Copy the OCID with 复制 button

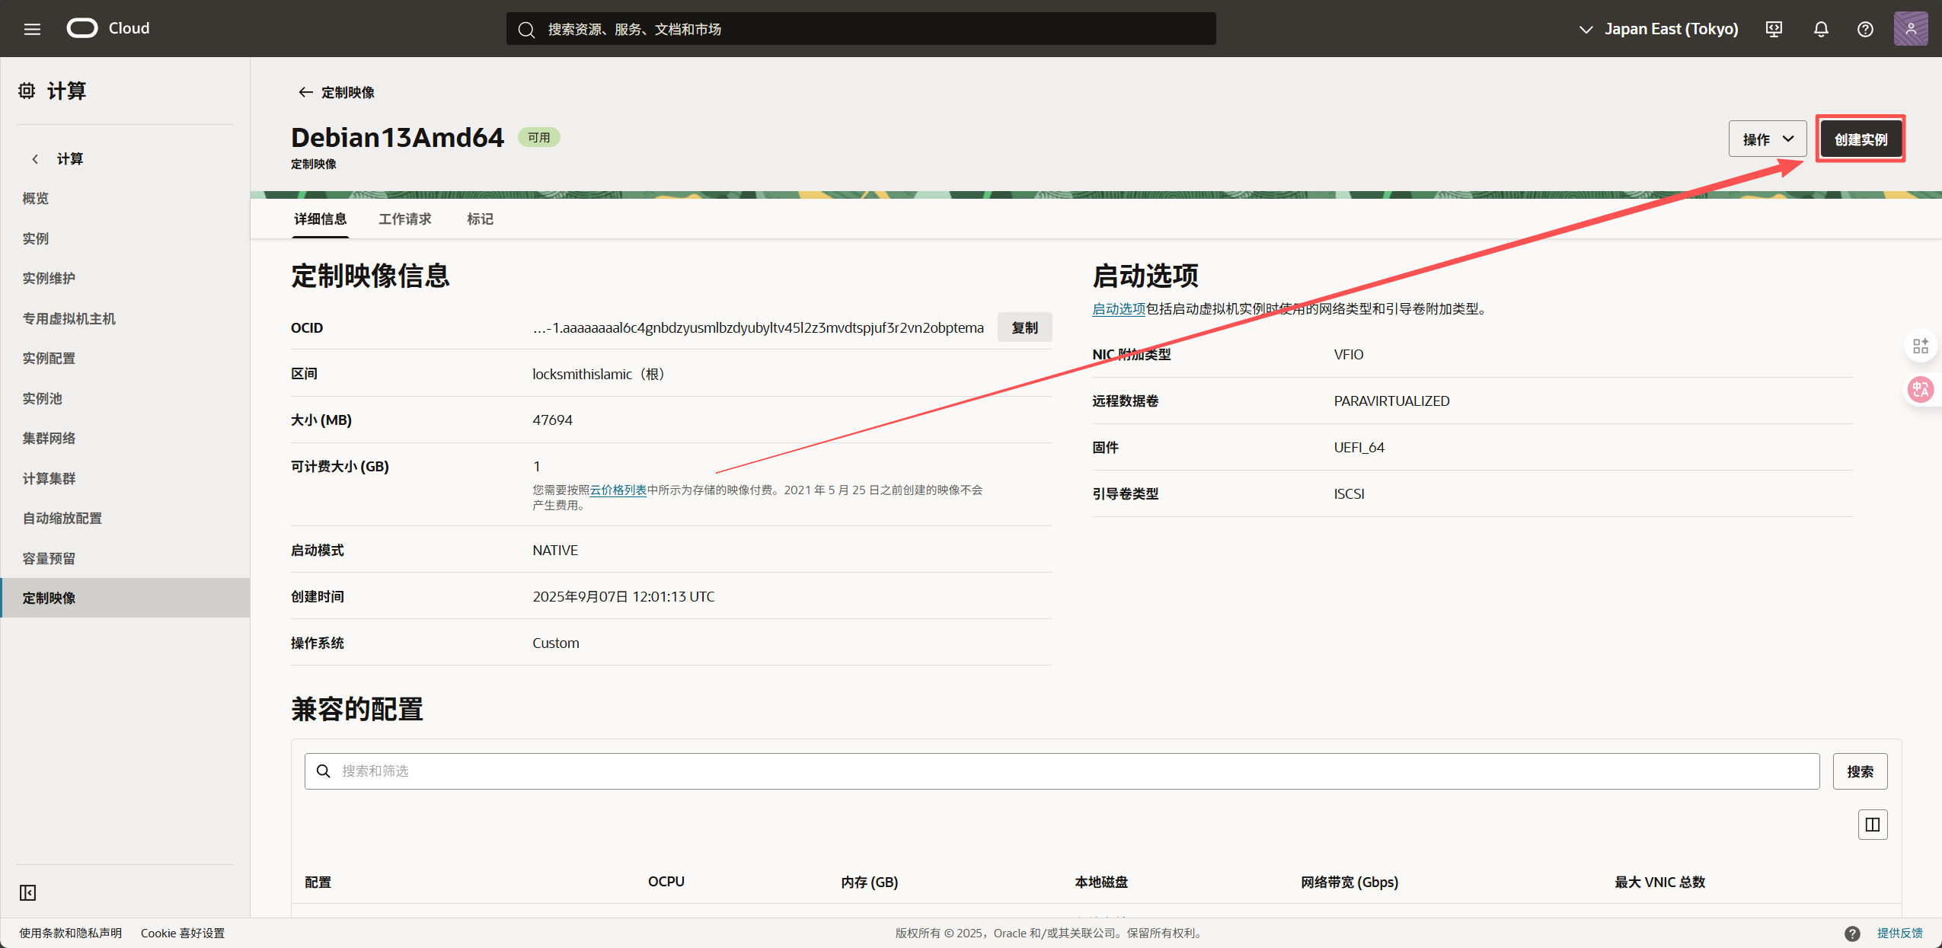coord(1024,328)
